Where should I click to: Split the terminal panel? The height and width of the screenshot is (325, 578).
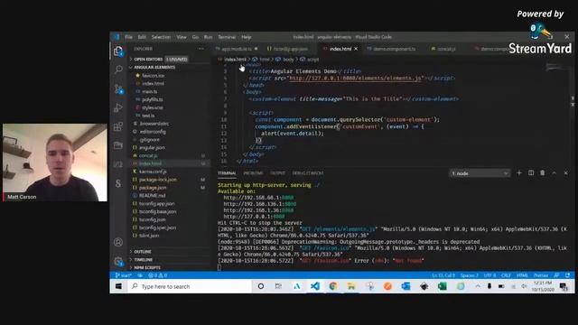[x=531, y=172]
